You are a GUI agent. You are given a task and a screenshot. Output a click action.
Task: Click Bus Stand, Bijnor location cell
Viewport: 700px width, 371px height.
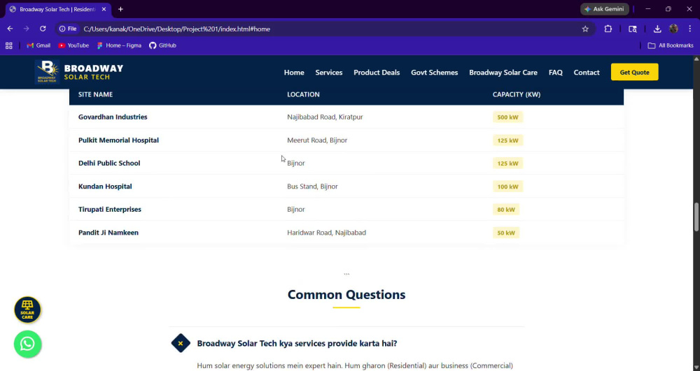(312, 186)
